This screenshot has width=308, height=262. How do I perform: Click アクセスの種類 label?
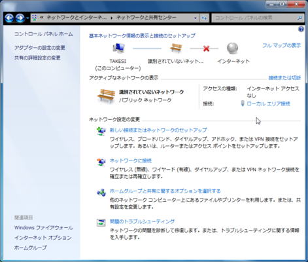tap(220, 88)
